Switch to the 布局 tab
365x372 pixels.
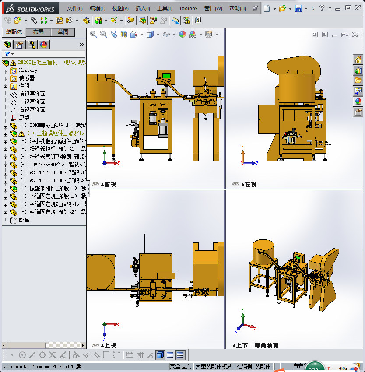[39, 32]
